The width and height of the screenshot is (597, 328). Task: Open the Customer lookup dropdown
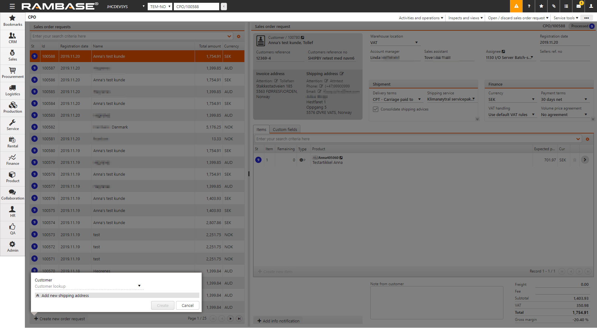tap(139, 286)
